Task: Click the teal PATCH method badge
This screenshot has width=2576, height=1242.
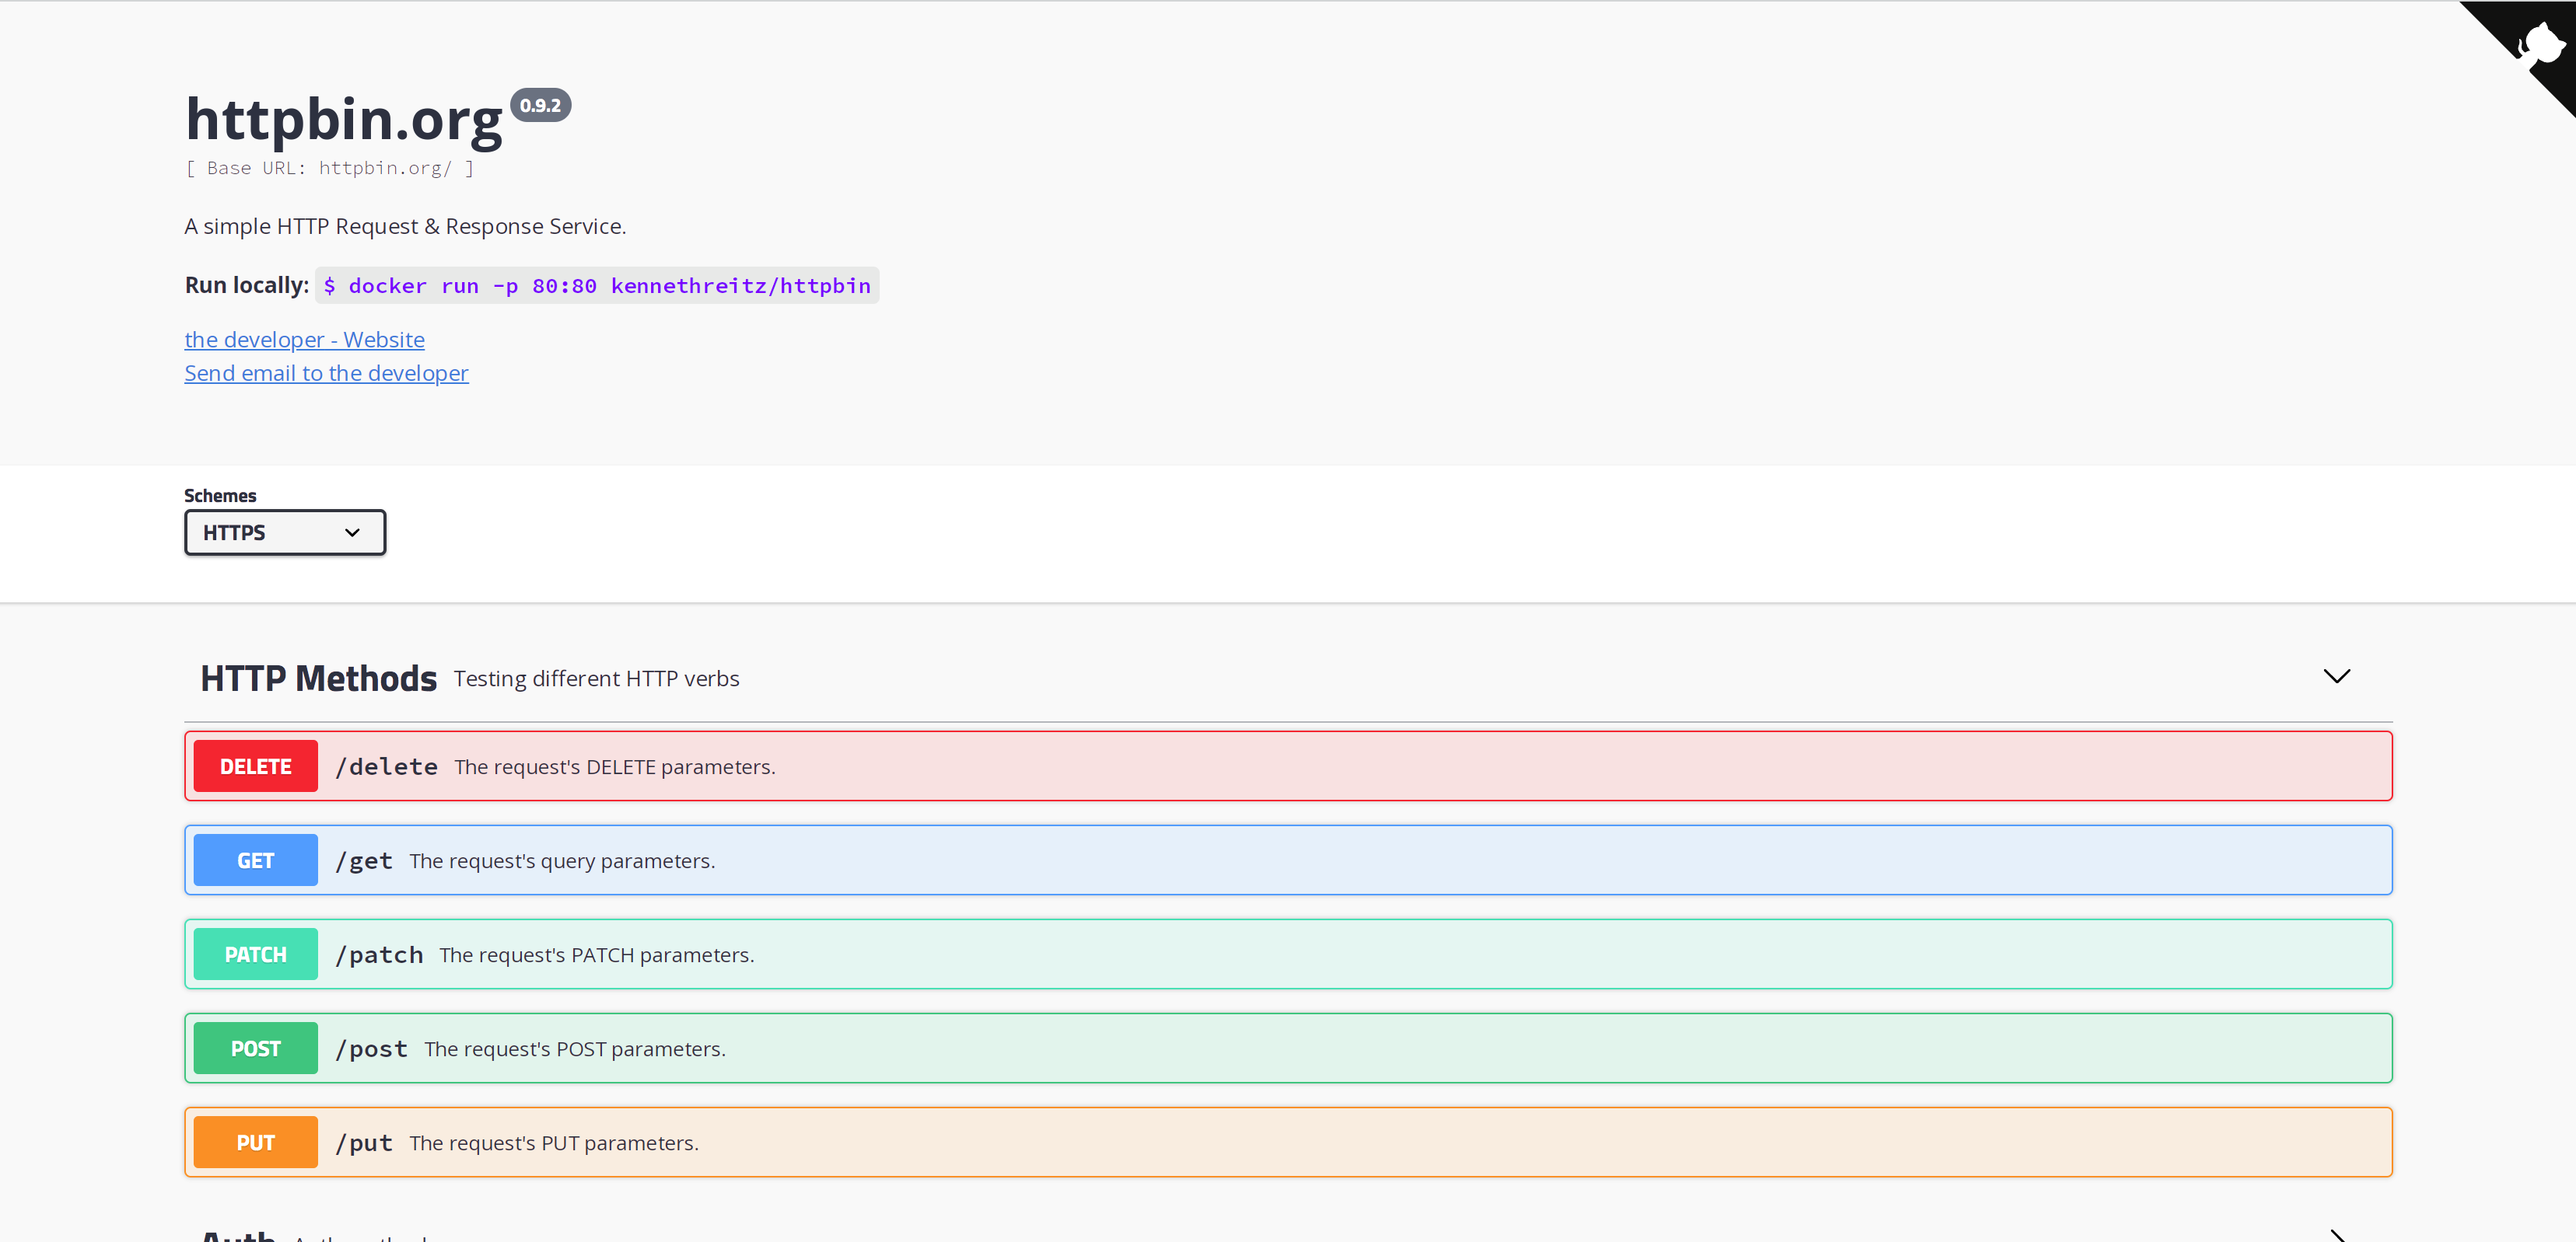Action: pyautogui.click(x=255, y=954)
